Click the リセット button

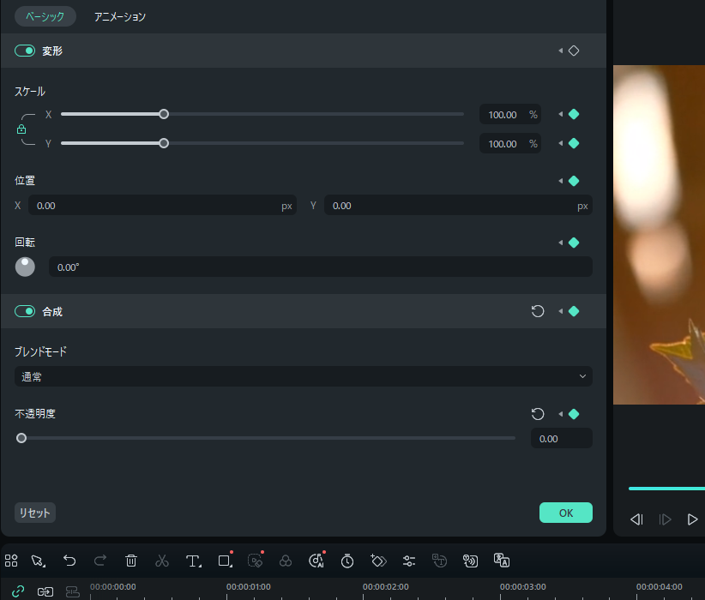pyautogui.click(x=35, y=513)
